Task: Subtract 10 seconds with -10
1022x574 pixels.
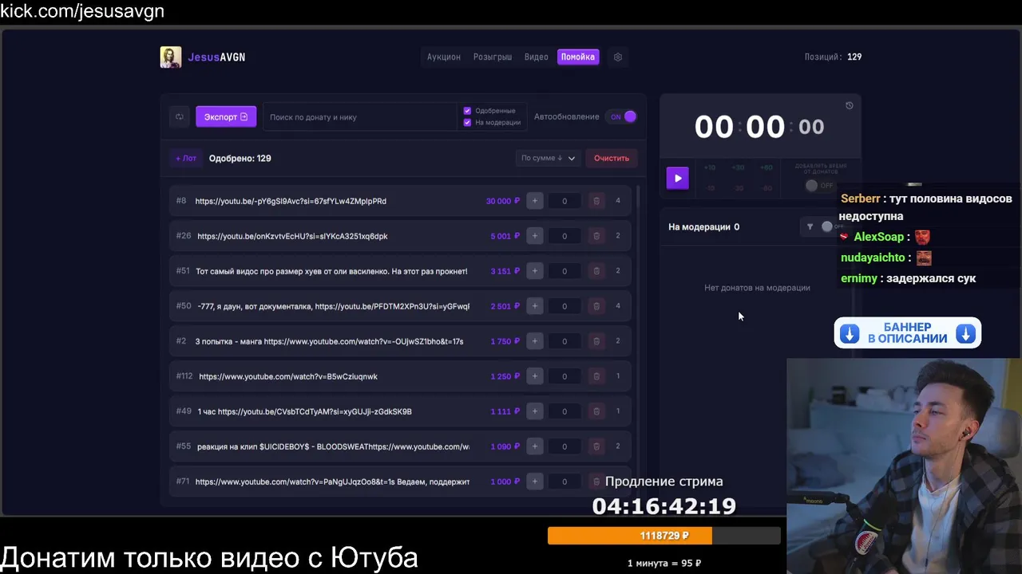Action: point(710,188)
